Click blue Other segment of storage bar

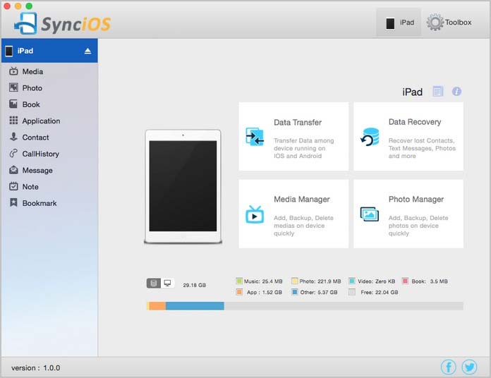[x=195, y=306]
